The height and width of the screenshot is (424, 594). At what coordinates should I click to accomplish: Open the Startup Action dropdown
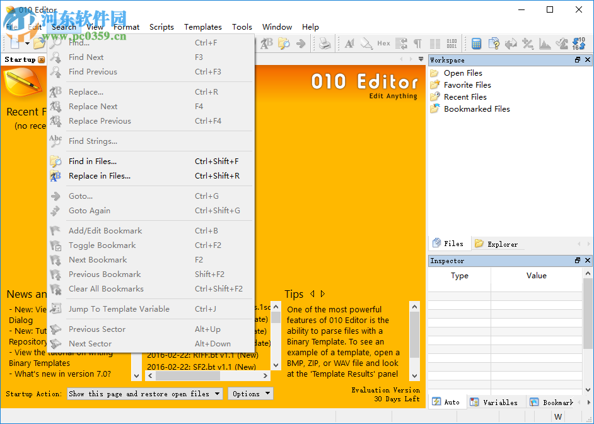click(144, 394)
